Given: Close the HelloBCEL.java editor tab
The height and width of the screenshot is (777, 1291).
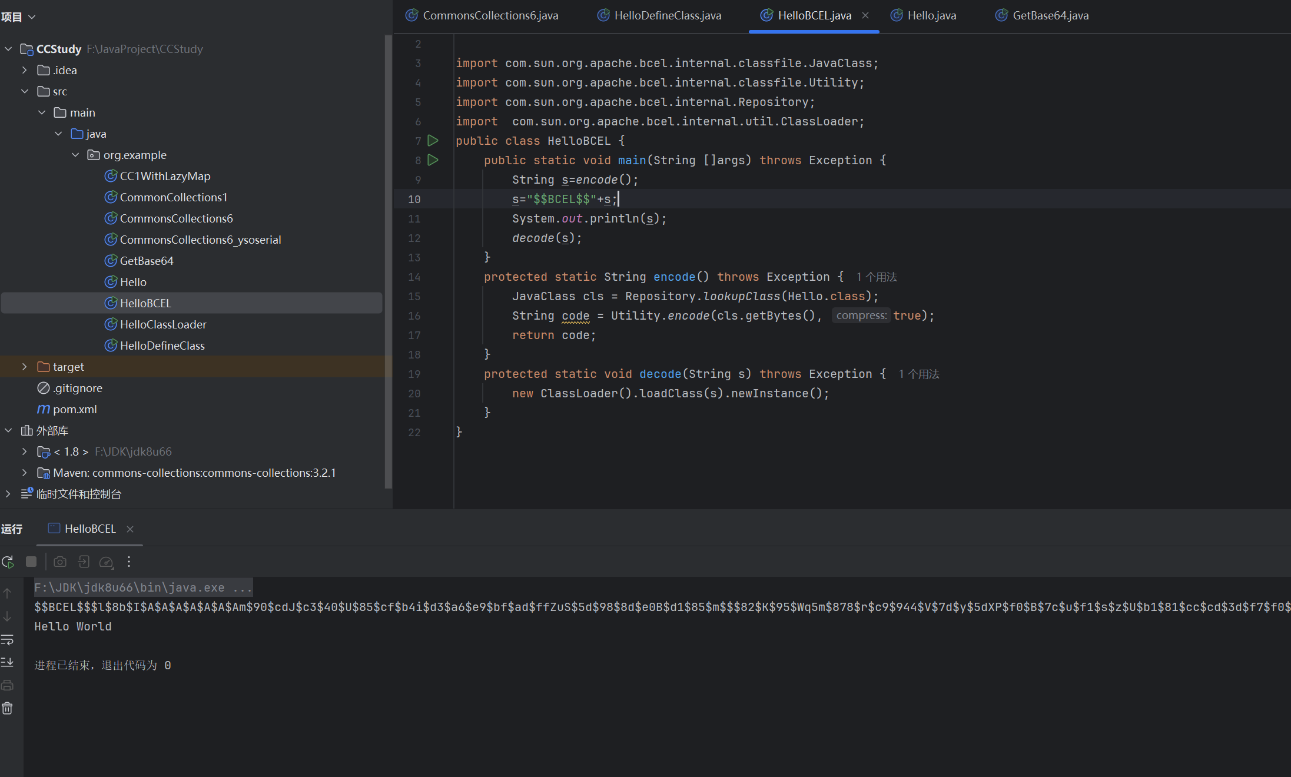Looking at the screenshot, I should (x=865, y=16).
